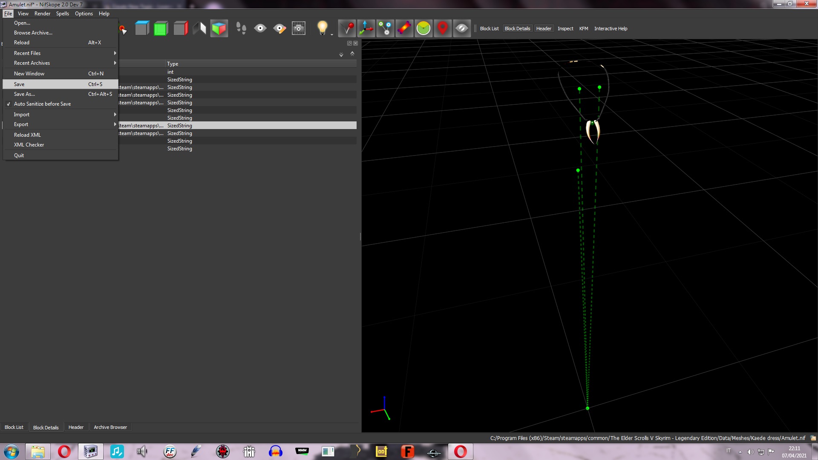Toggle the hidden eye icon
Viewport: 818px width, 460px height.
pyautogui.click(x=462, y=29)
